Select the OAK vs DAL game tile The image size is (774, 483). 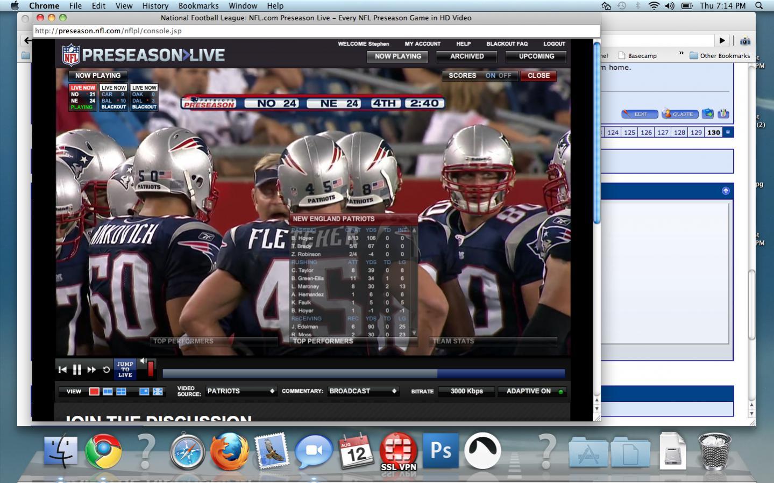click(144, 97)
